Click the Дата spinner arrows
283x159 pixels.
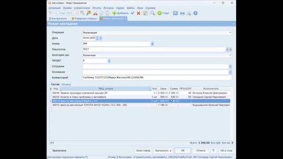(x=97, y=38)
